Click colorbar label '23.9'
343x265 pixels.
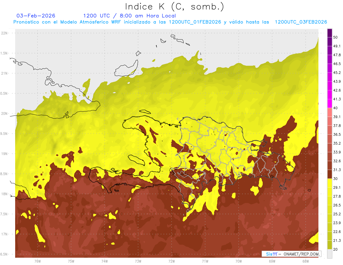(x=337, y=223)
